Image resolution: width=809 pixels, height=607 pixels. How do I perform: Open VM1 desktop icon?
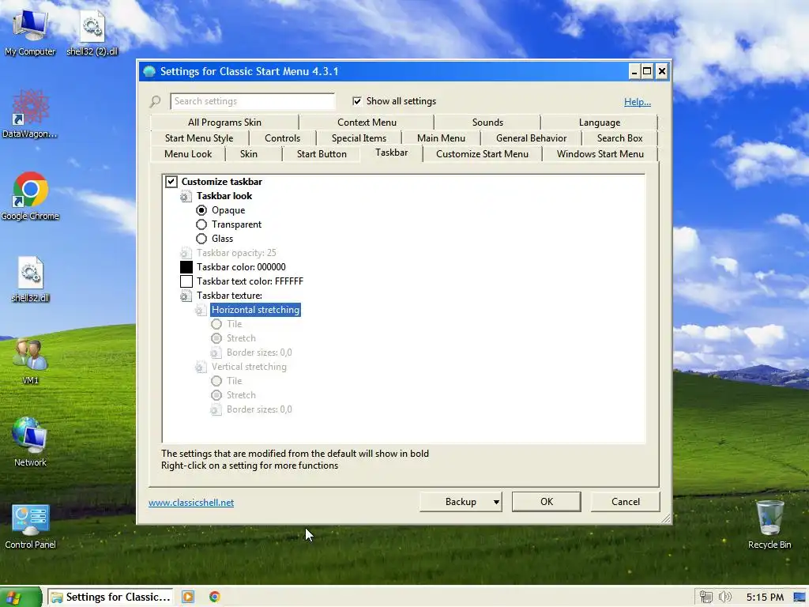[x=31, y=361]
